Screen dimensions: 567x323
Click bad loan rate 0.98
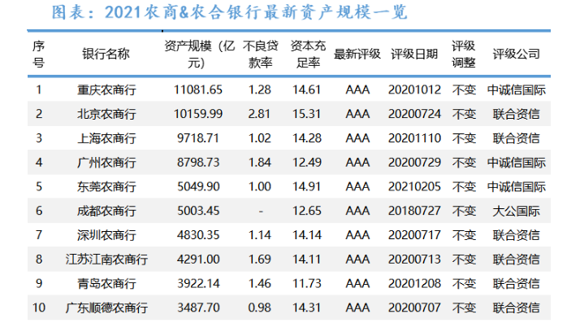pyautogui.click(x=259, y=308)
